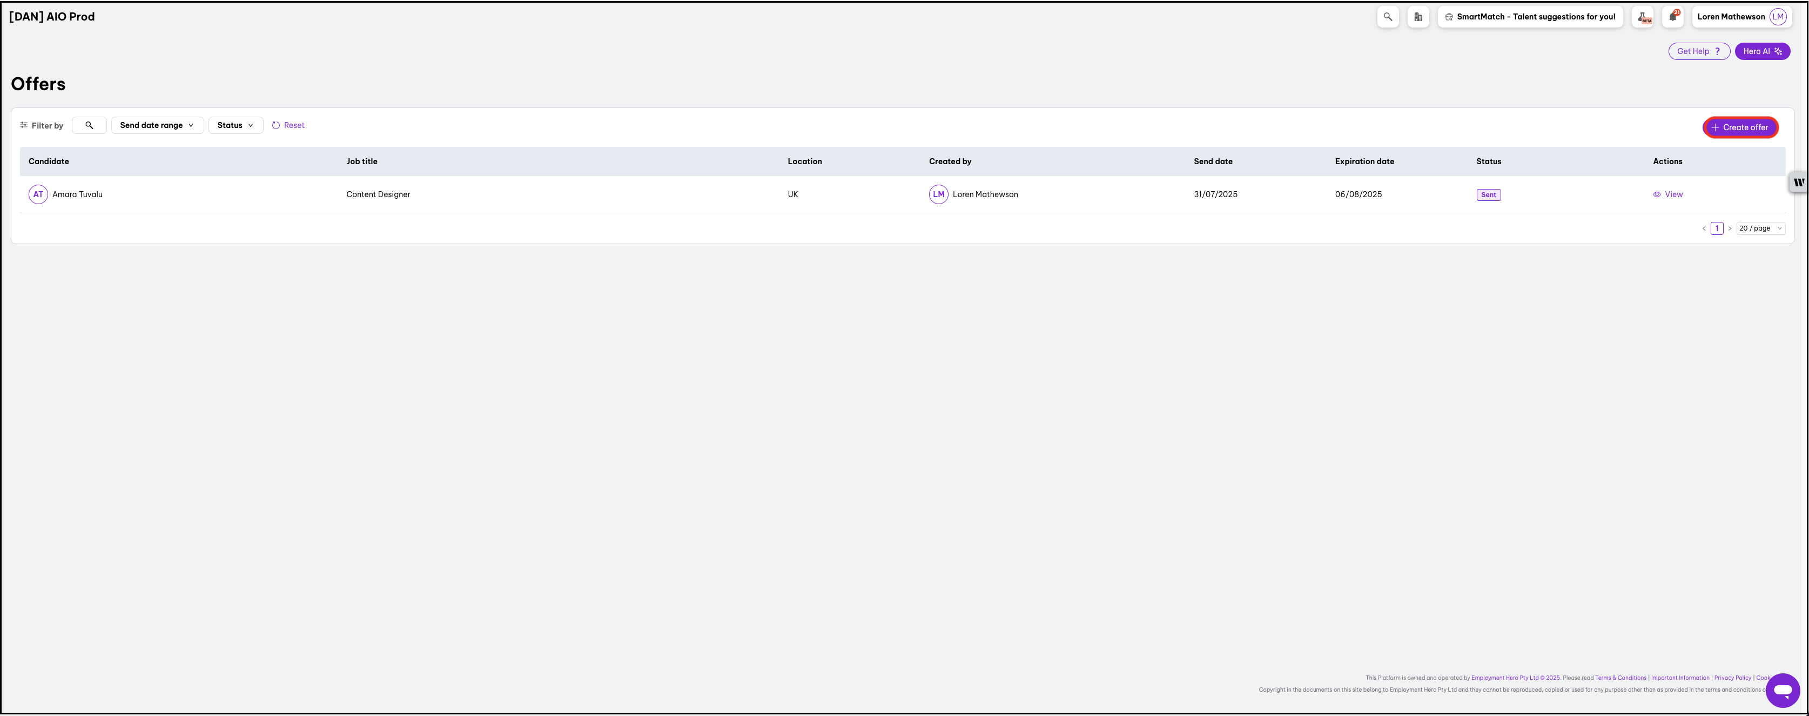
Task: Click the side widget tab on right edge
Action: point(1798,182)
